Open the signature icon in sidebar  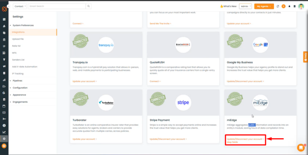[4, 119]
